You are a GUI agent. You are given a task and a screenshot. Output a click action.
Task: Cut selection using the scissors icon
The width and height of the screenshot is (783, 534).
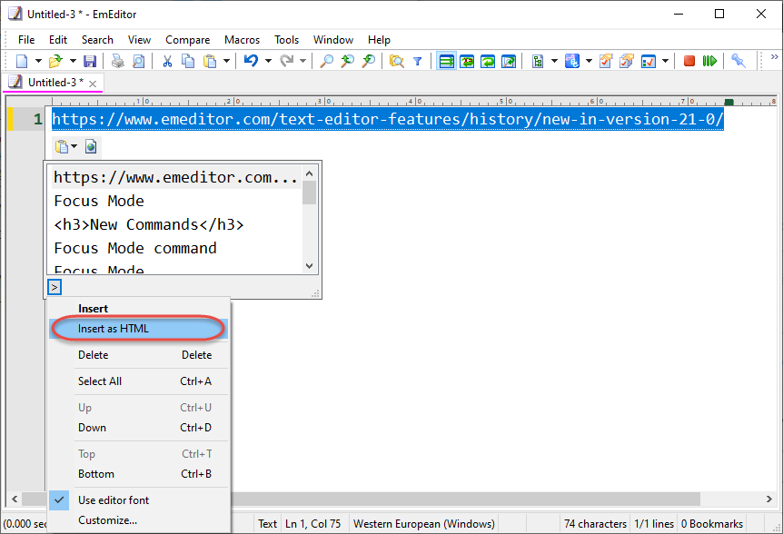[x=167, y=61]
